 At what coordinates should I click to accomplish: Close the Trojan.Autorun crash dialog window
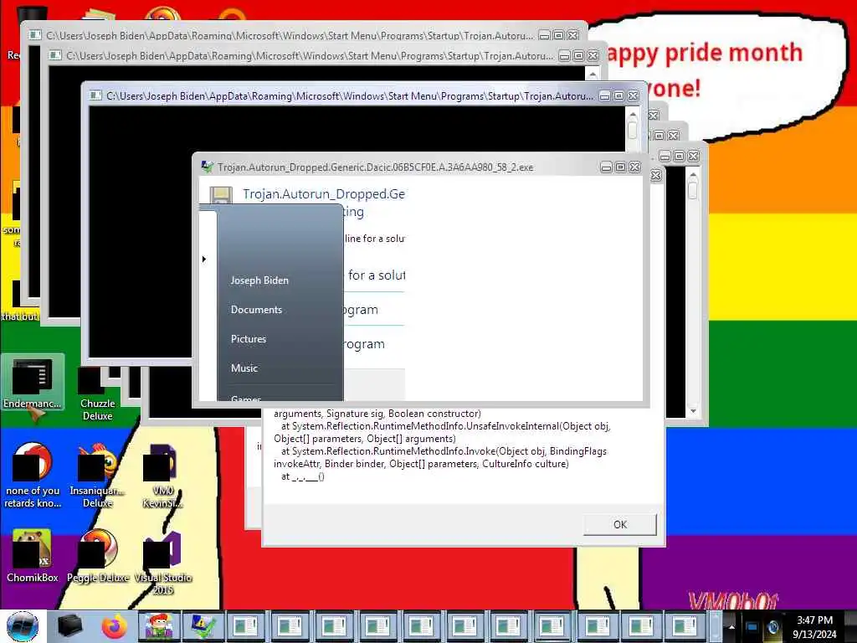pyautogui.click(x=634, y=167)
